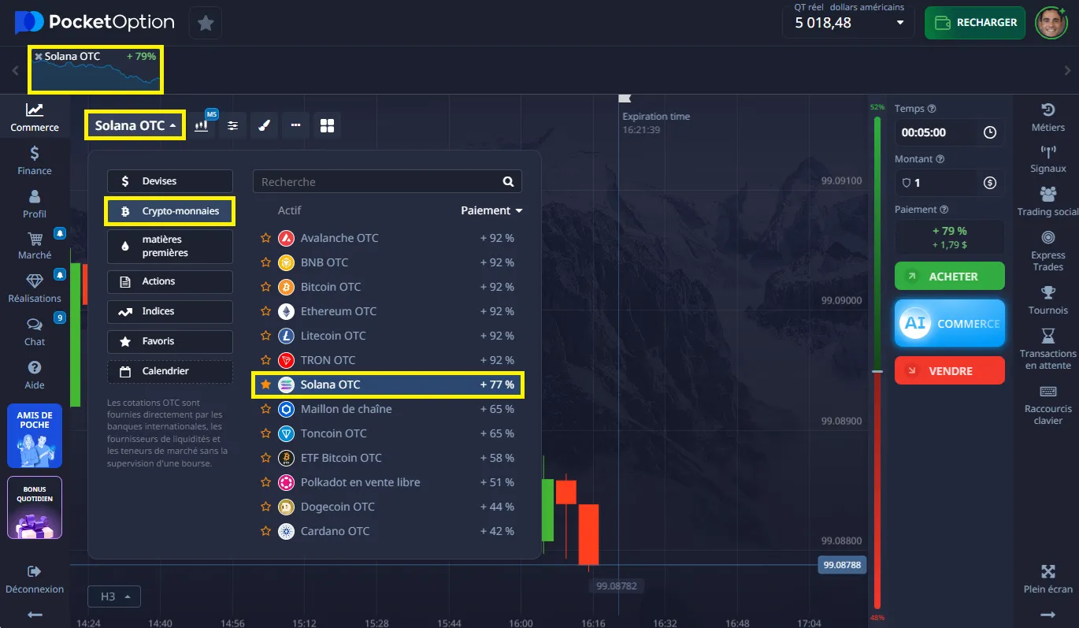Select Devises category tab
Screen dimensions: 1079x628
point(170,181)
